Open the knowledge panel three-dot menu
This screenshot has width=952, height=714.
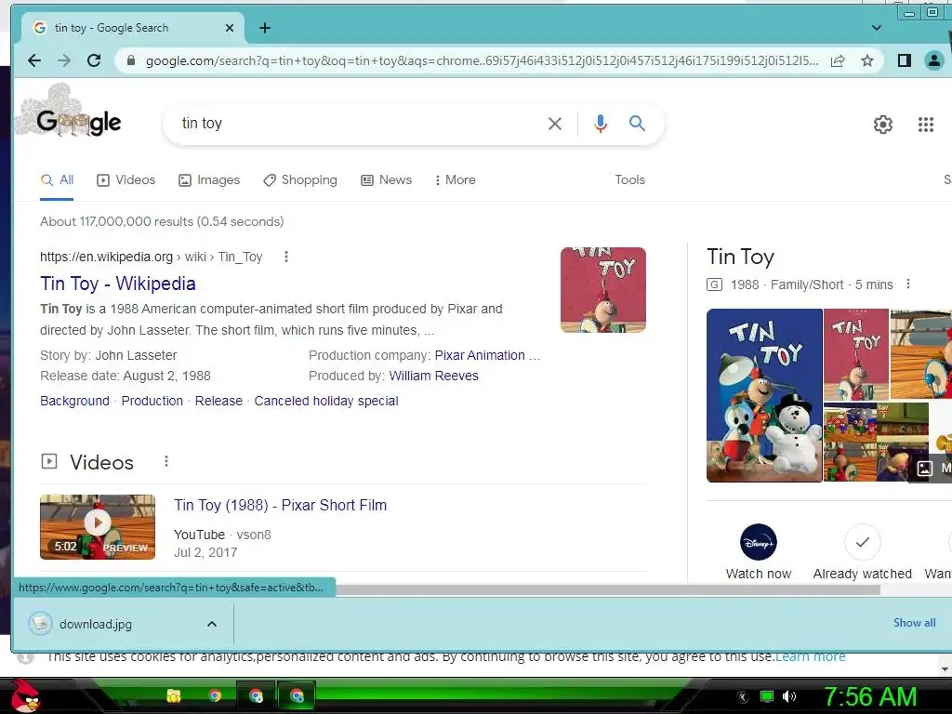(908, 284)
